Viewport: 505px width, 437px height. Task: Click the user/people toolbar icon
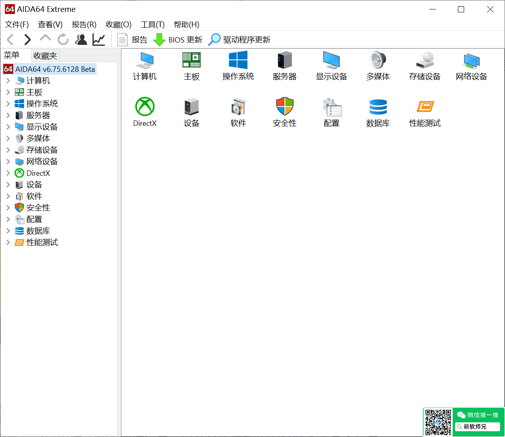click(x=81, y=40)
